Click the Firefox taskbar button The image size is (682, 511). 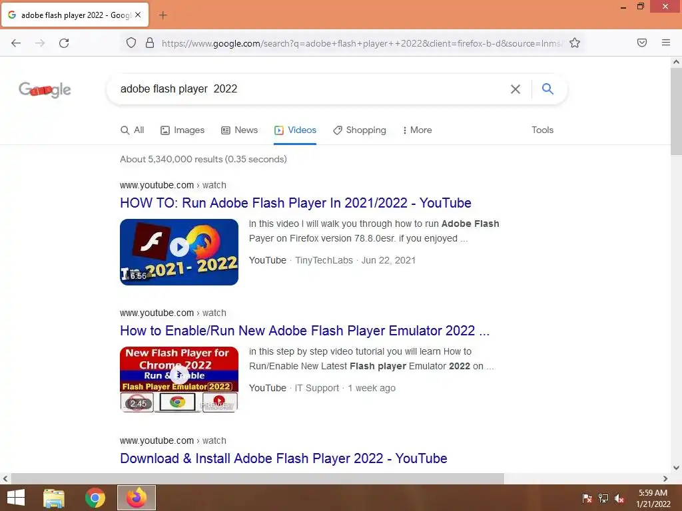137,498
